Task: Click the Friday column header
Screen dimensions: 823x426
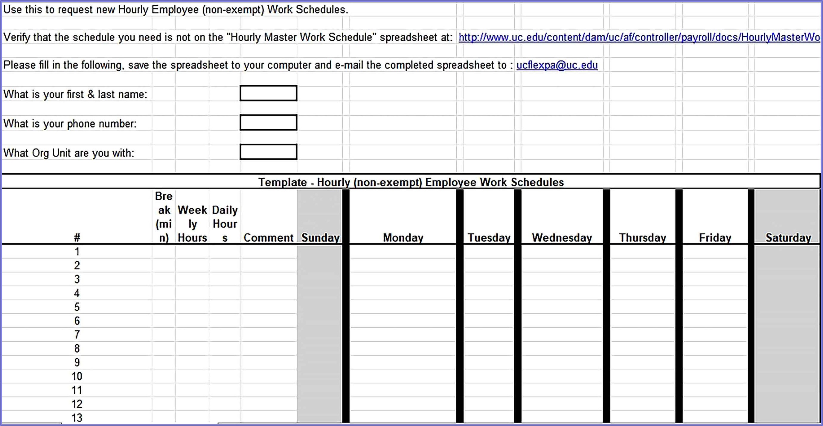Action: pyautogui.click(x=715, y=238)
